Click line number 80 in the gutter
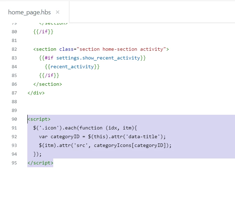235x212 pixels. [x=14, y=32]
